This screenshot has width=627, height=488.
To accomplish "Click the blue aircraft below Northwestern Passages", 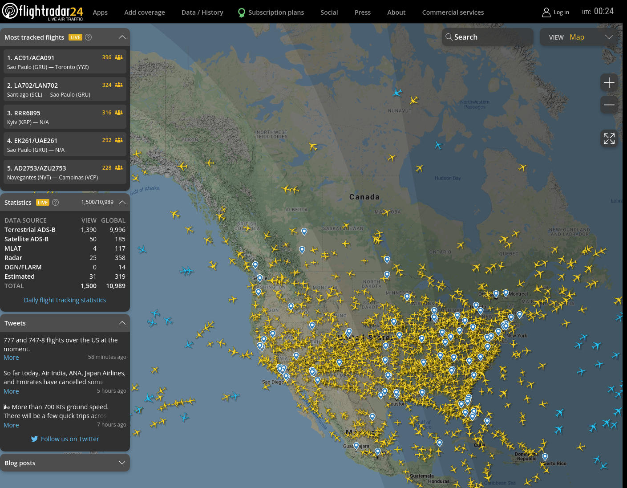I will 439,145.
